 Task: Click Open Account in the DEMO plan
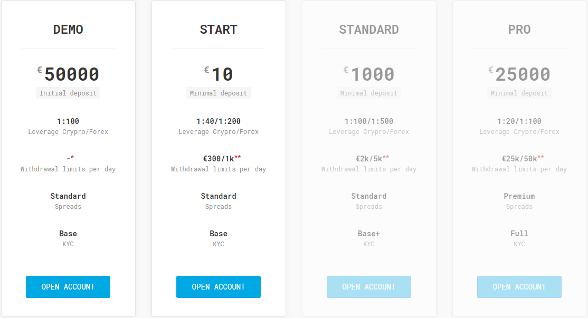(x=68, y=287)
